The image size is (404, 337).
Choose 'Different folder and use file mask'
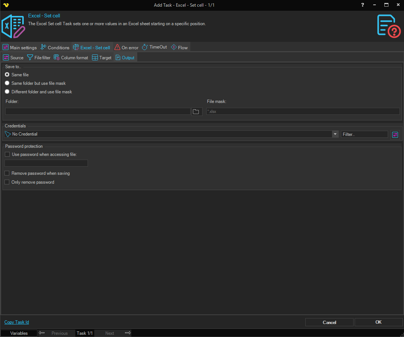(x=7, y=92)
